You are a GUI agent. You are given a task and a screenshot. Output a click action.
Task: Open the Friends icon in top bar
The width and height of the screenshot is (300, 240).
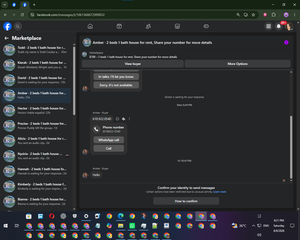[x=148, y=26]
